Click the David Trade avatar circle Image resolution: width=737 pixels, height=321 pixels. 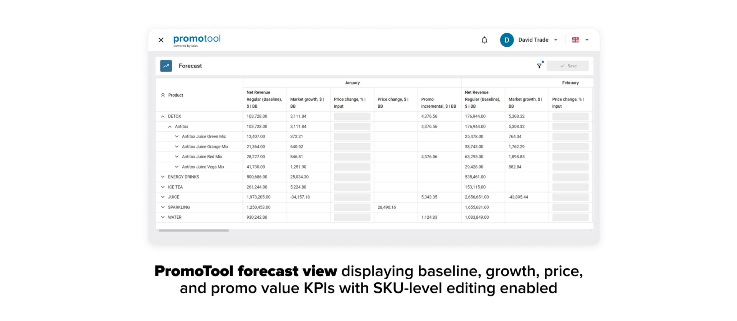tap(507, 40)
